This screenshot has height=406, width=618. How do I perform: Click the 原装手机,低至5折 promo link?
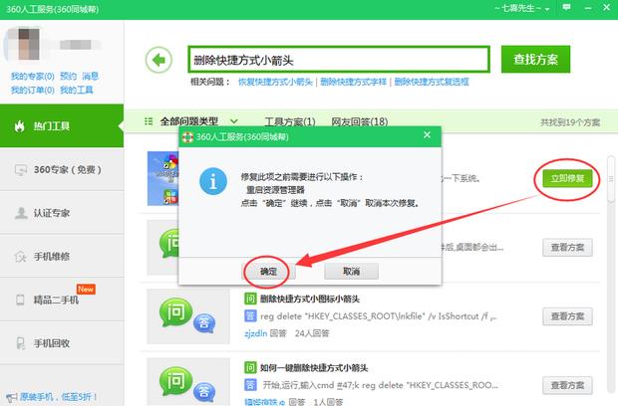(59, 397)
